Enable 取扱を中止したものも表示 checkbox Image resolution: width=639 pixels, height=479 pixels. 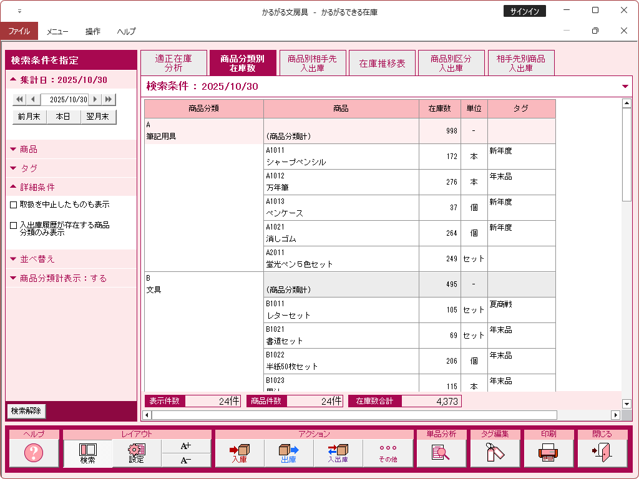click(x=14, y=205)
